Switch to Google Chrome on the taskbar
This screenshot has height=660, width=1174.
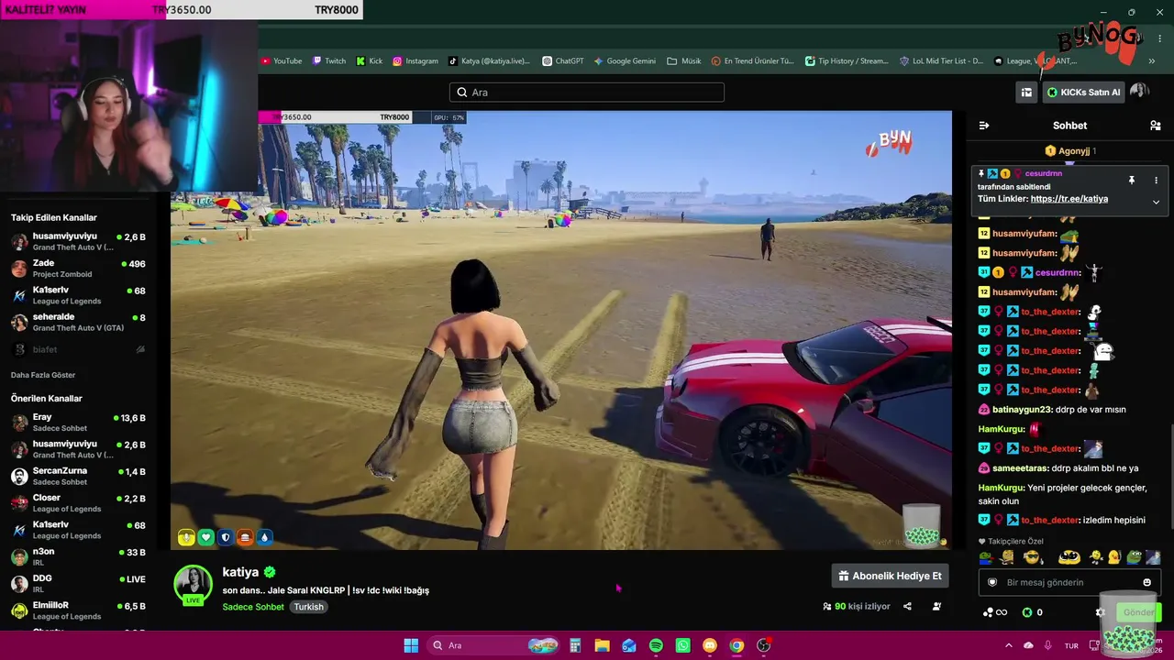click(737, 645)
